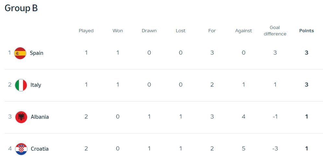Image resolution: width=323 pixels, height=164 pixels.
Task: Select the Lost column header
Action: click(180, 31)
